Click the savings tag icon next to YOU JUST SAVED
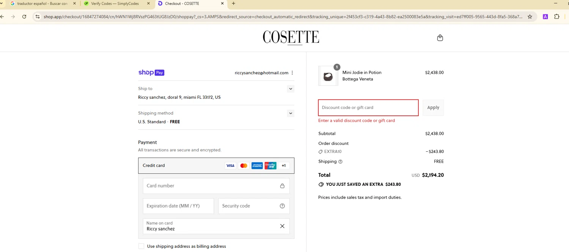The width and height of the screenshot is (569, 252). click(x=321, y=185)
